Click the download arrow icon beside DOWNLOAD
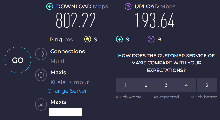220x120 pixels. [x=50, y=7]
